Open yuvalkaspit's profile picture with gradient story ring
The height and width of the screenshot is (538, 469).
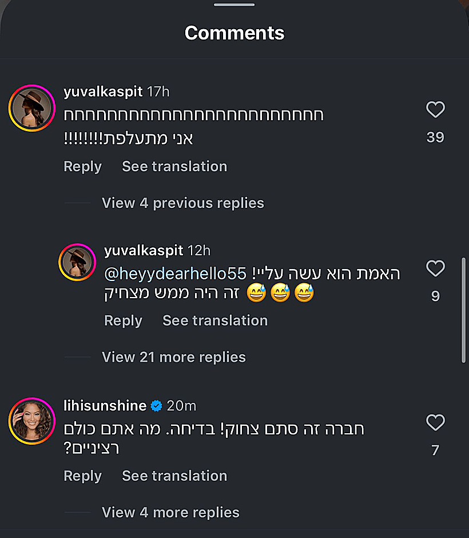tap(31, 108)
